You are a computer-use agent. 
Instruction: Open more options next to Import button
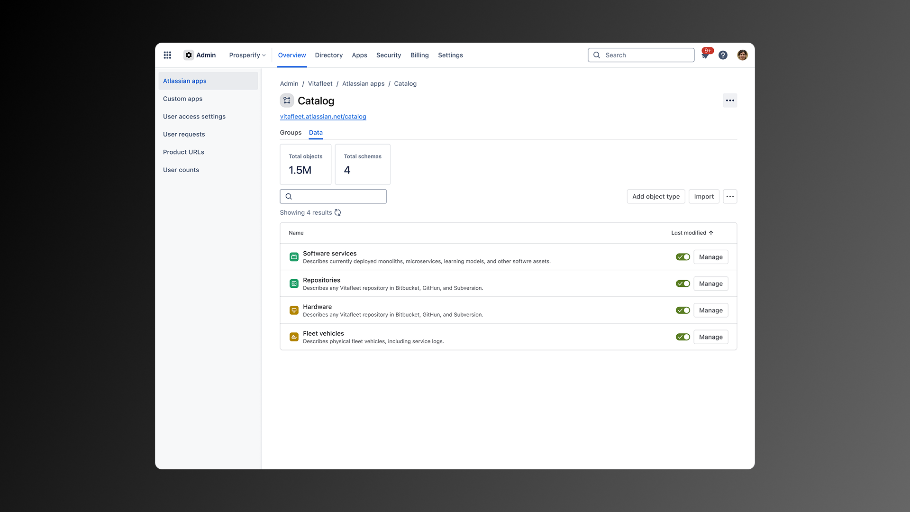[x=730, y=196]
